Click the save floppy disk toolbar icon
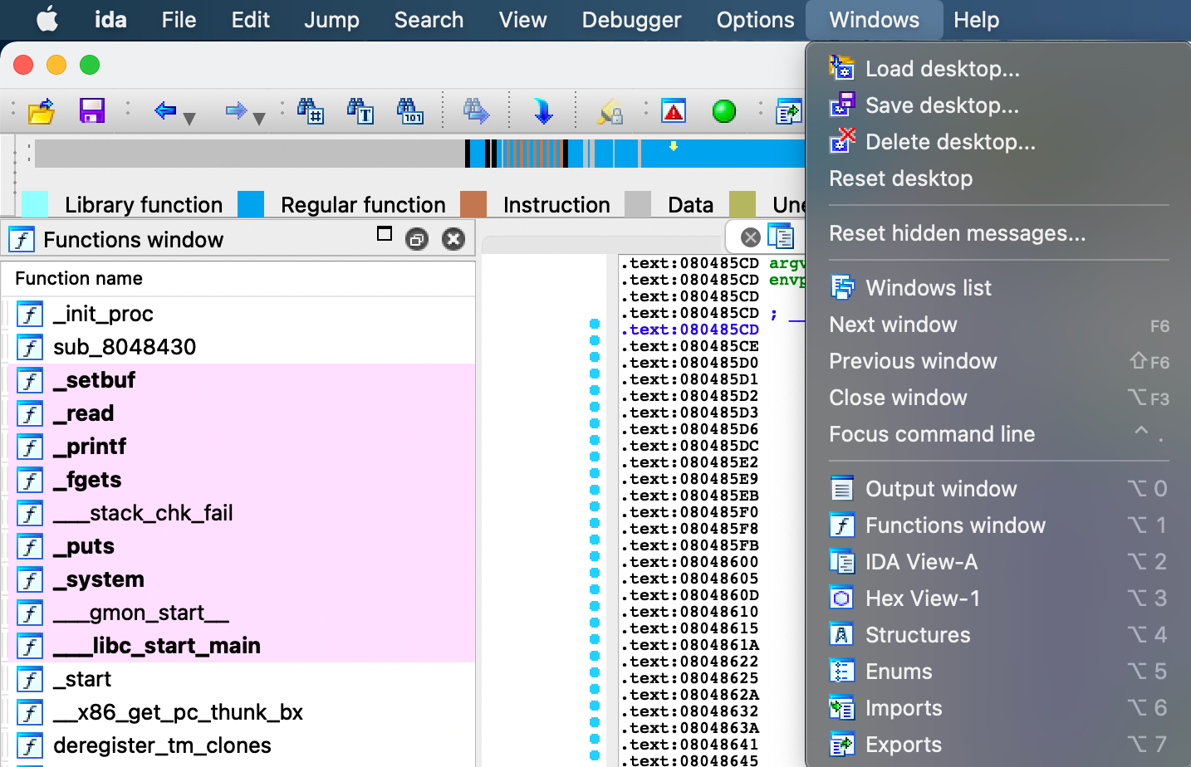This screenshot has width=1191, height=767. tap(92, 110)
